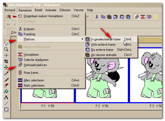Close the open Bewerken menu
Viewport: 165px width, 121px height.
(25, 10)
